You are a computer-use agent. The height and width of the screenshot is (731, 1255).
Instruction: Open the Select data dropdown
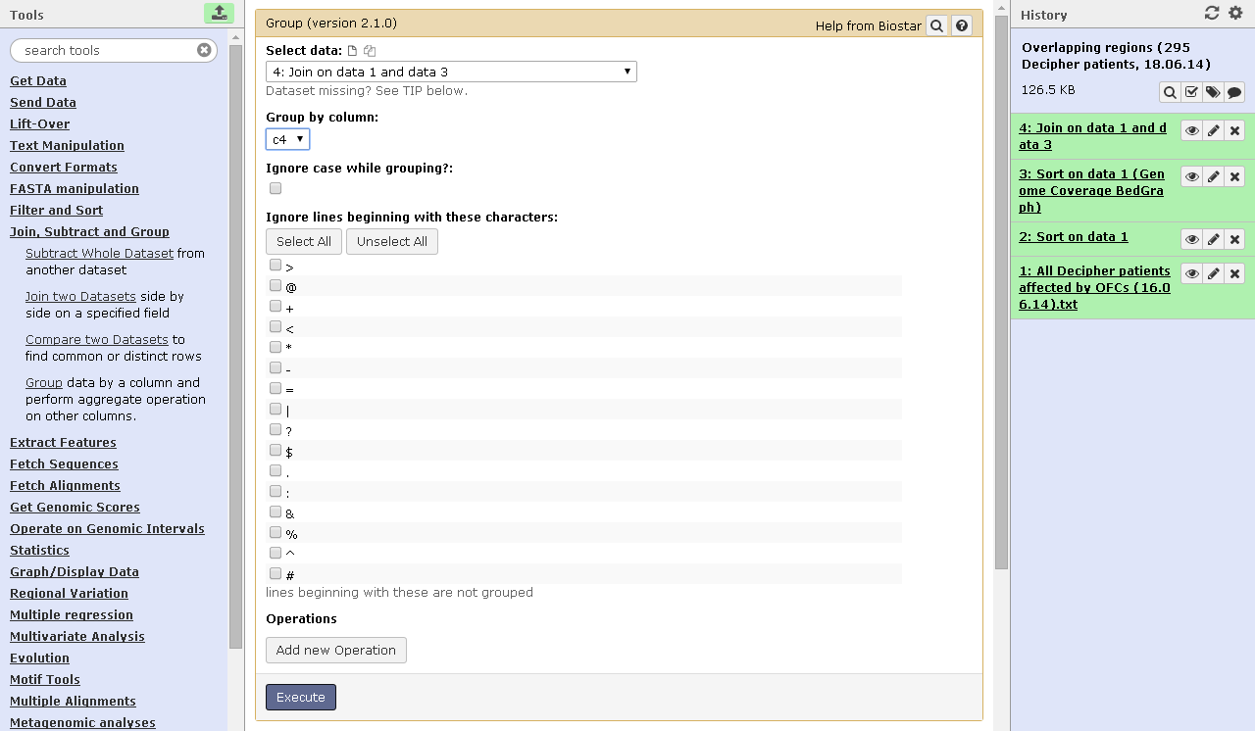(x=451, y=72)
